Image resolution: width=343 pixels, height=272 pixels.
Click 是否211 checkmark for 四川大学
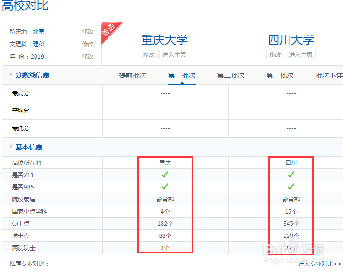(291, 175)
